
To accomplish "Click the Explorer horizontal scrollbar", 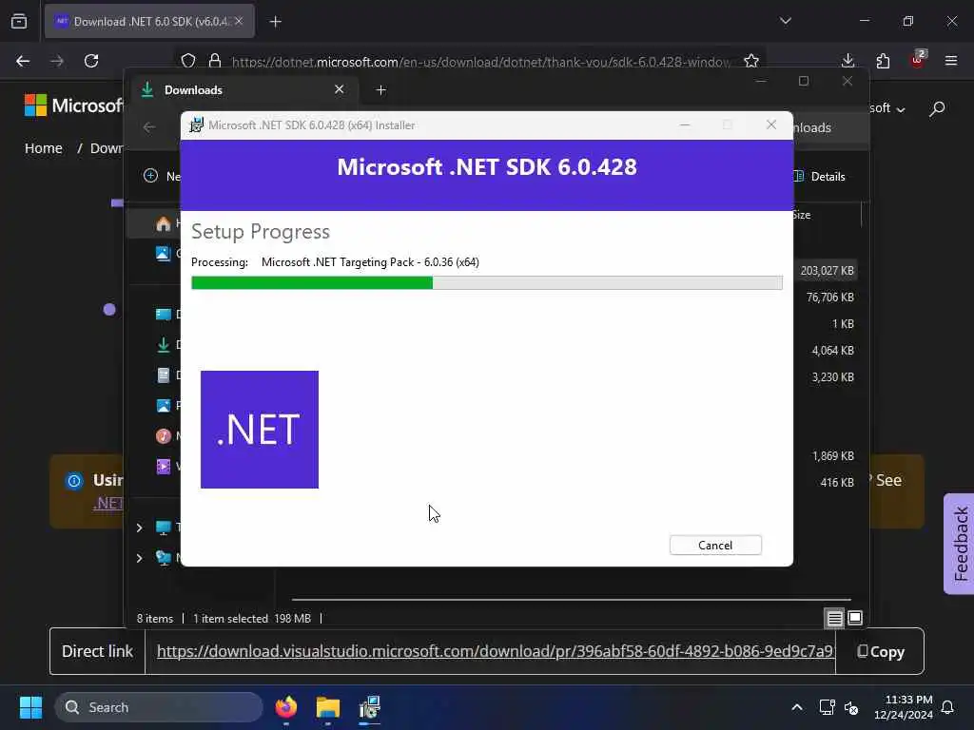I will (571, 600).
